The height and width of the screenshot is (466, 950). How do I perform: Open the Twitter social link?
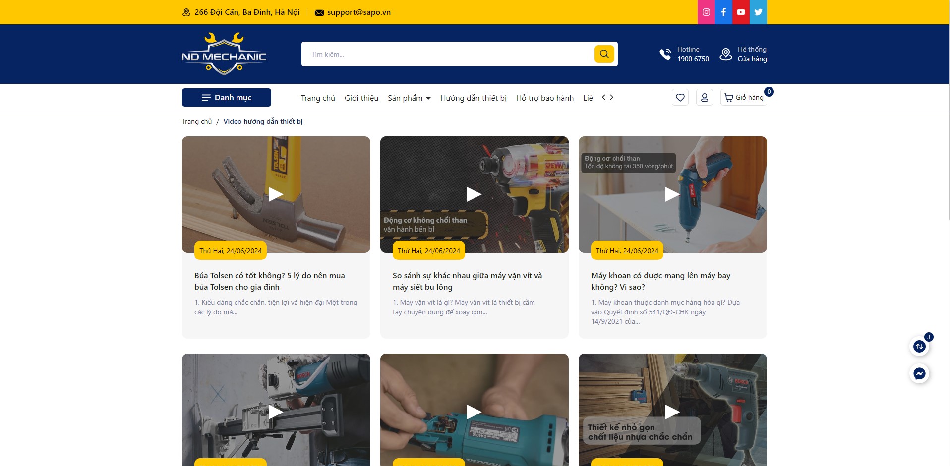pos(758,12)
